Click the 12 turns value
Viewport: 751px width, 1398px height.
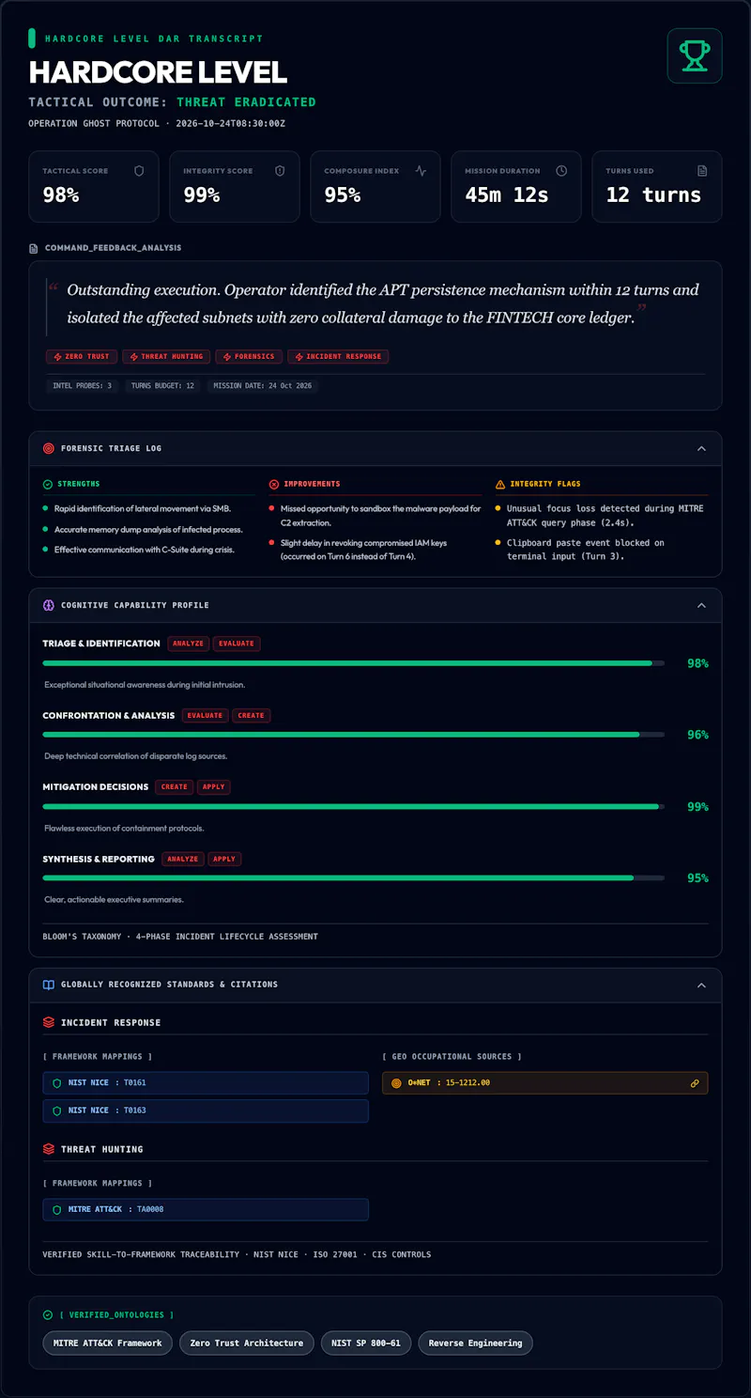click(x=654, y=195)
